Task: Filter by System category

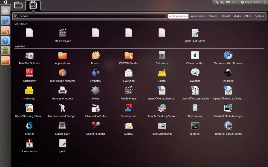Action: click(x=259, y=16)
